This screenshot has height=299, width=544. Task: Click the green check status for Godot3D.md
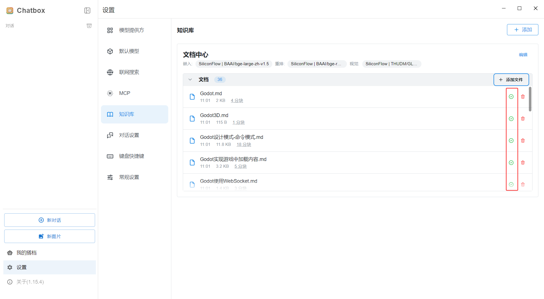[511, 119]
